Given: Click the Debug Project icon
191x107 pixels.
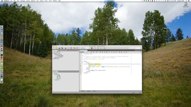Looking at the screenshot, I should (x=104, y=48).
